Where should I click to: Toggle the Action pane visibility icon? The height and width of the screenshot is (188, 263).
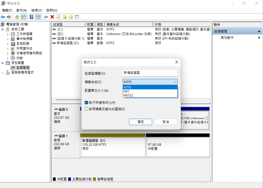pyautogui.click(x=37, y=17)
